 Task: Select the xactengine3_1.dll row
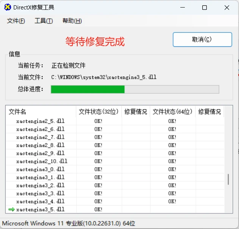click(x=115, y=178)
